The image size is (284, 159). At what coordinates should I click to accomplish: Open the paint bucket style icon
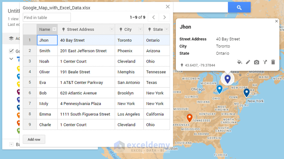tap(240, 62)
